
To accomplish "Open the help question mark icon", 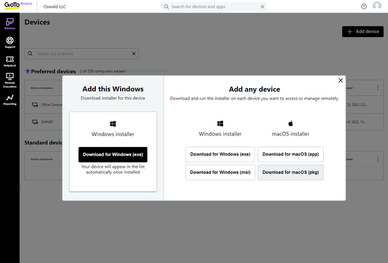I will pyautogui.click(x=363, y=6).
